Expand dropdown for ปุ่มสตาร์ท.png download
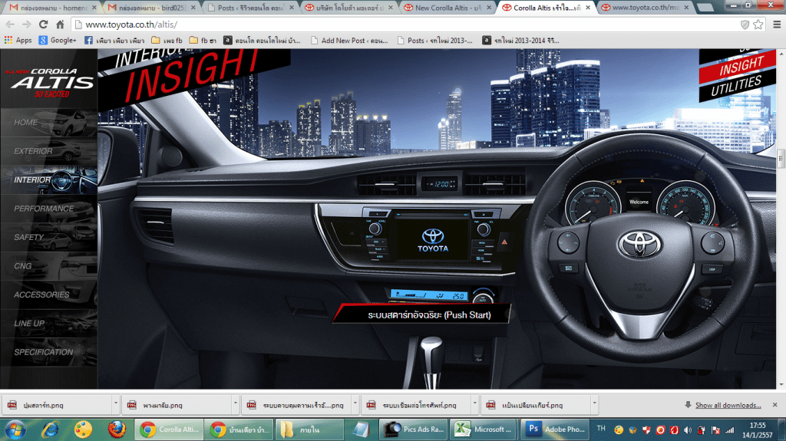786x441 pixels. click(115, 404)
